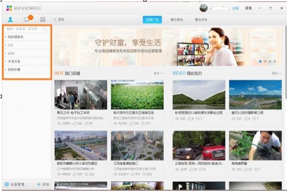This screenshot has height=191, width=287.
Task: Click the blue 注销 logout link
Action: [x=235, y=8]
